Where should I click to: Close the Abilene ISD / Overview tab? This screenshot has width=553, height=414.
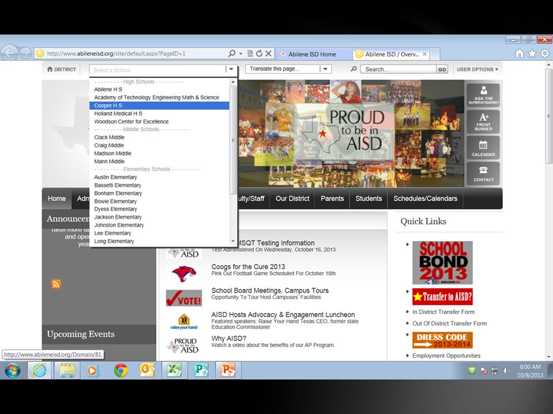(425, 54)
